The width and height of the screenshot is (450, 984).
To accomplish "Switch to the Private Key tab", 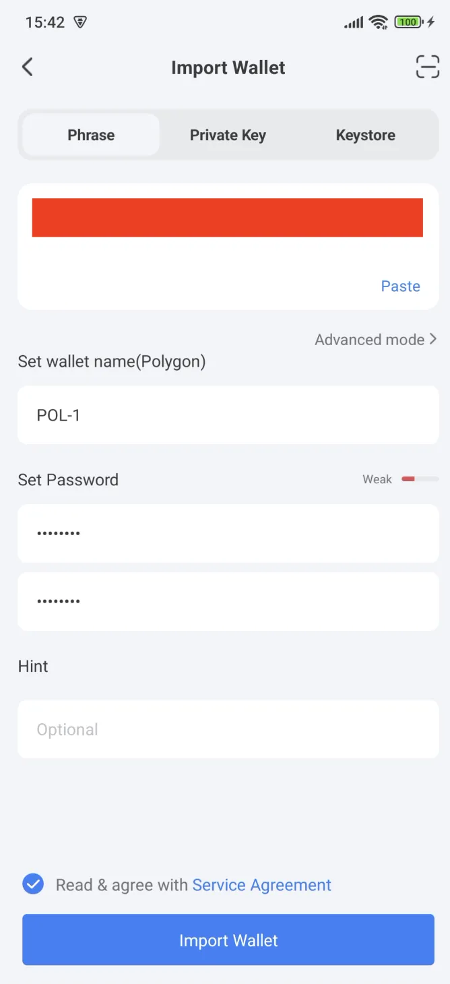I will (x=228, y=135).
